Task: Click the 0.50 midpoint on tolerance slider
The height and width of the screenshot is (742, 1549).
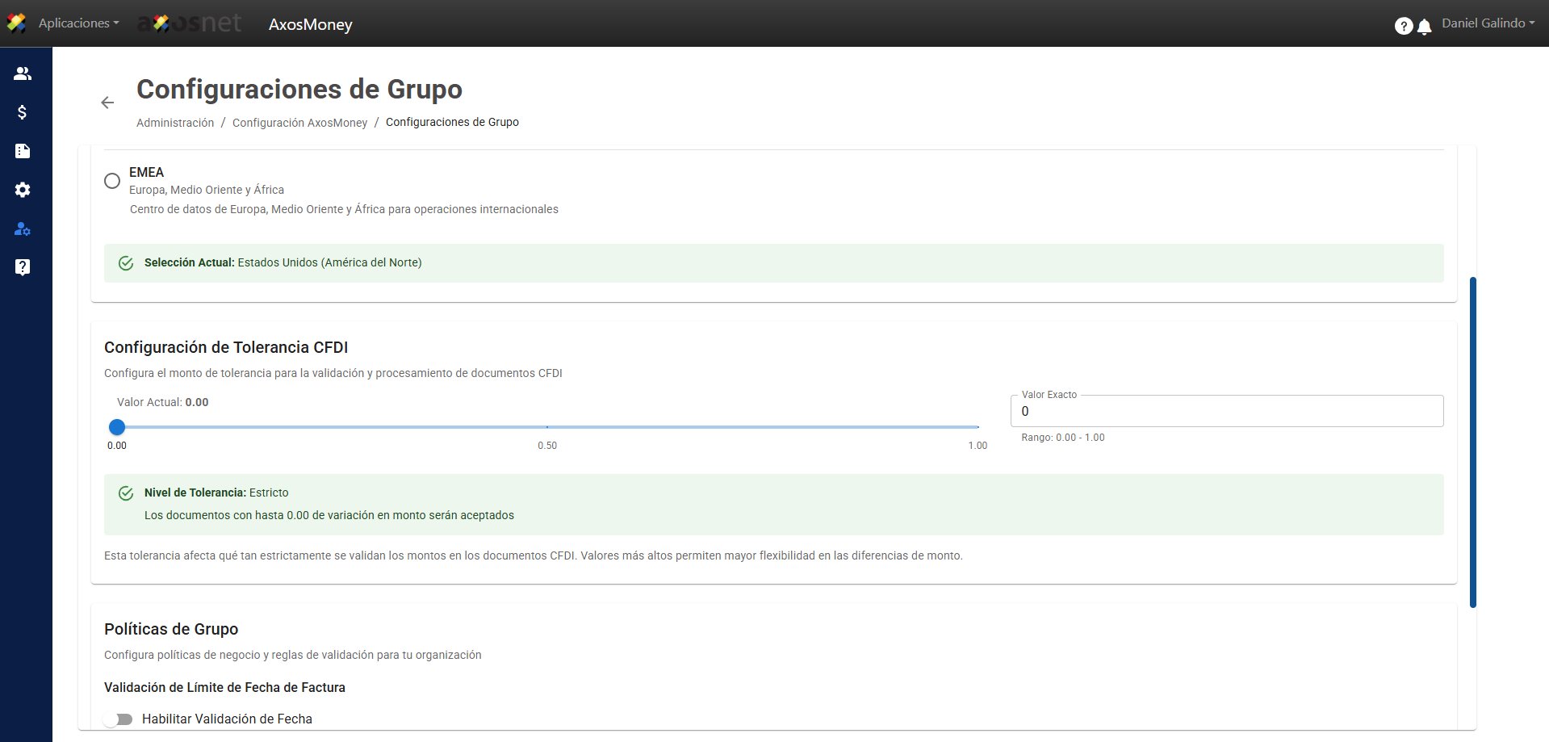Action: (547, 427)
